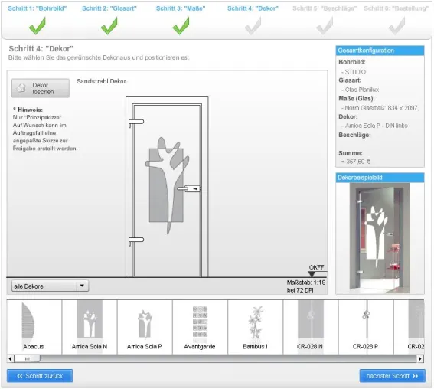Proceed with 'nächster Schritt' button

click(392, 376)
